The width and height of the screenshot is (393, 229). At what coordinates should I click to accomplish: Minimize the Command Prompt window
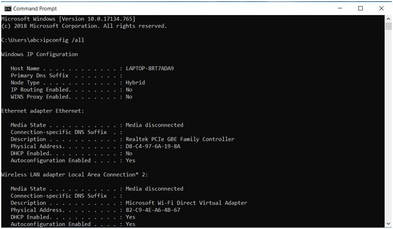point(340,8)
